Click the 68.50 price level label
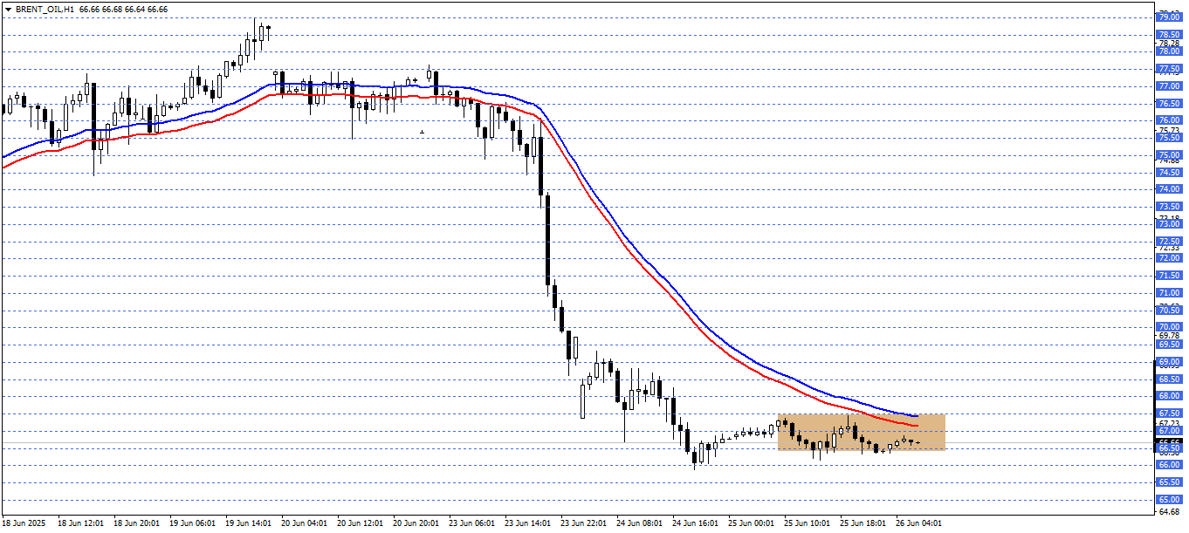Image resolution: width=1189 pixels, height=533 pixels. [x=1169, y=379]
